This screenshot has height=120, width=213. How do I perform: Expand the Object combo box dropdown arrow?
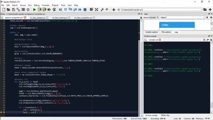point(204,17)
